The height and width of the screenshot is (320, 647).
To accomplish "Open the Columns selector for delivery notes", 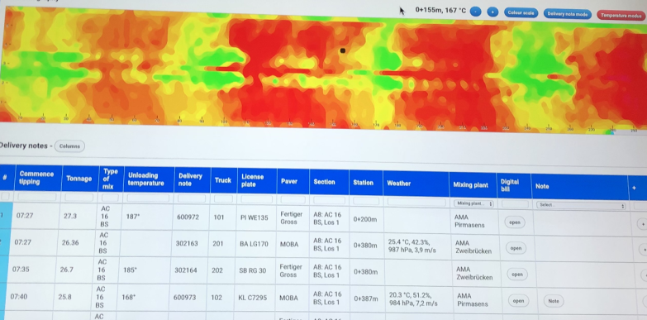I will pos(69,146).
